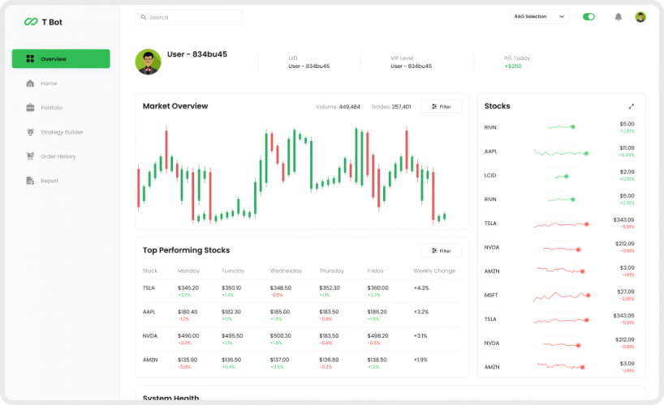This screenshot has width=664, height=405.
Task: Click the Portfolio briefcase icon
Action: (30, 108)
